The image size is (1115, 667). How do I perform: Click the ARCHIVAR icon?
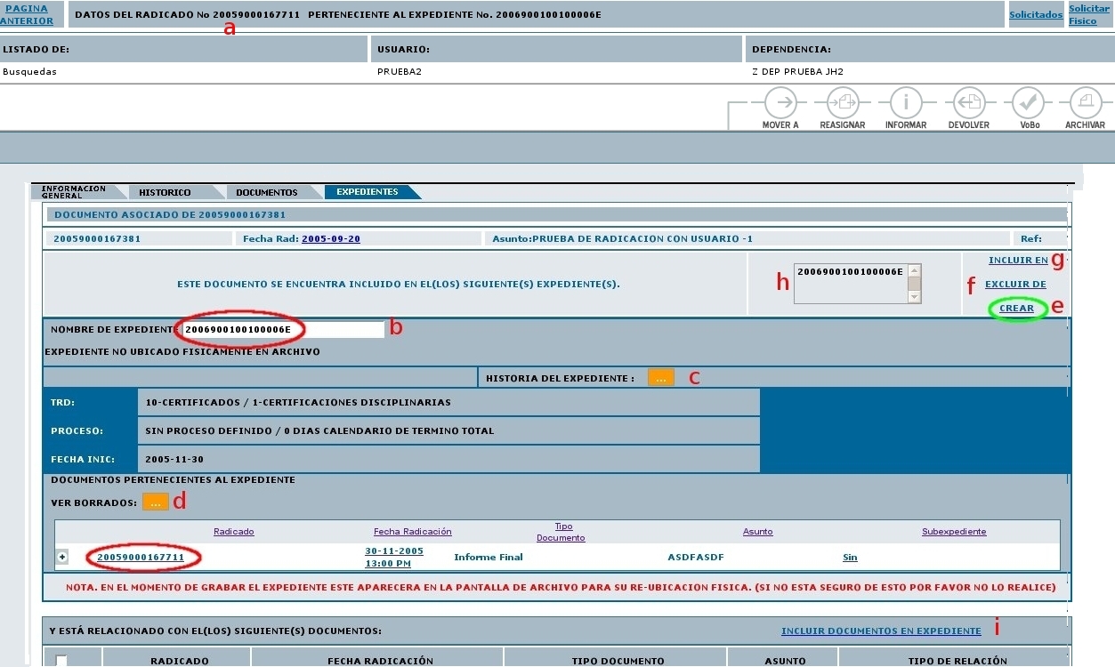[x=1085, y=102]
